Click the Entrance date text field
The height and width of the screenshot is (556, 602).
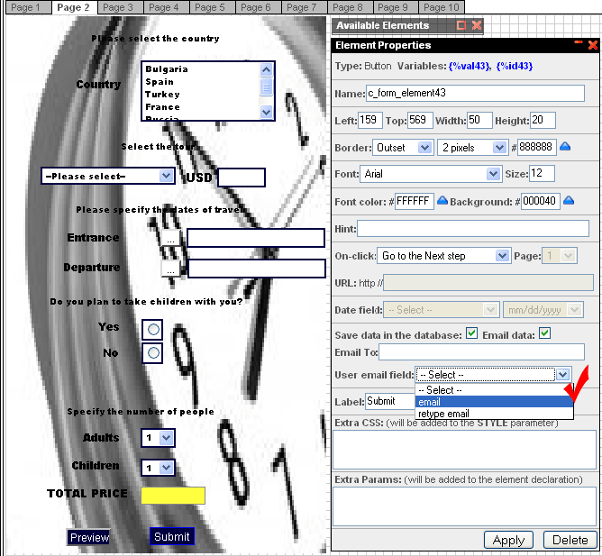click(x=256, y=238)
